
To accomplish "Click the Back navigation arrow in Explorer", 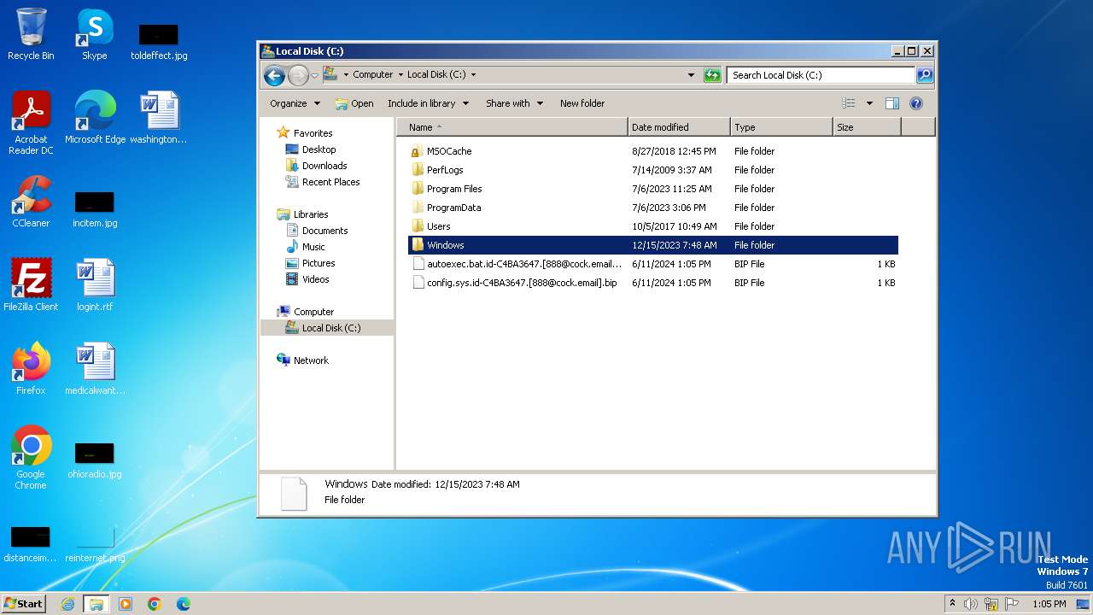I will tap(274, 75).
